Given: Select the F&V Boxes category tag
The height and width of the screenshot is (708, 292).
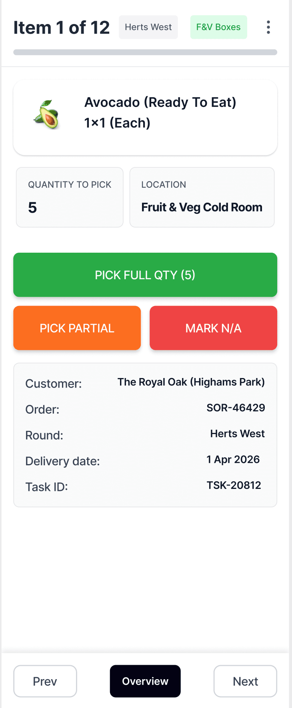Looking at the screenshot, I should click(x=218, y=27).
